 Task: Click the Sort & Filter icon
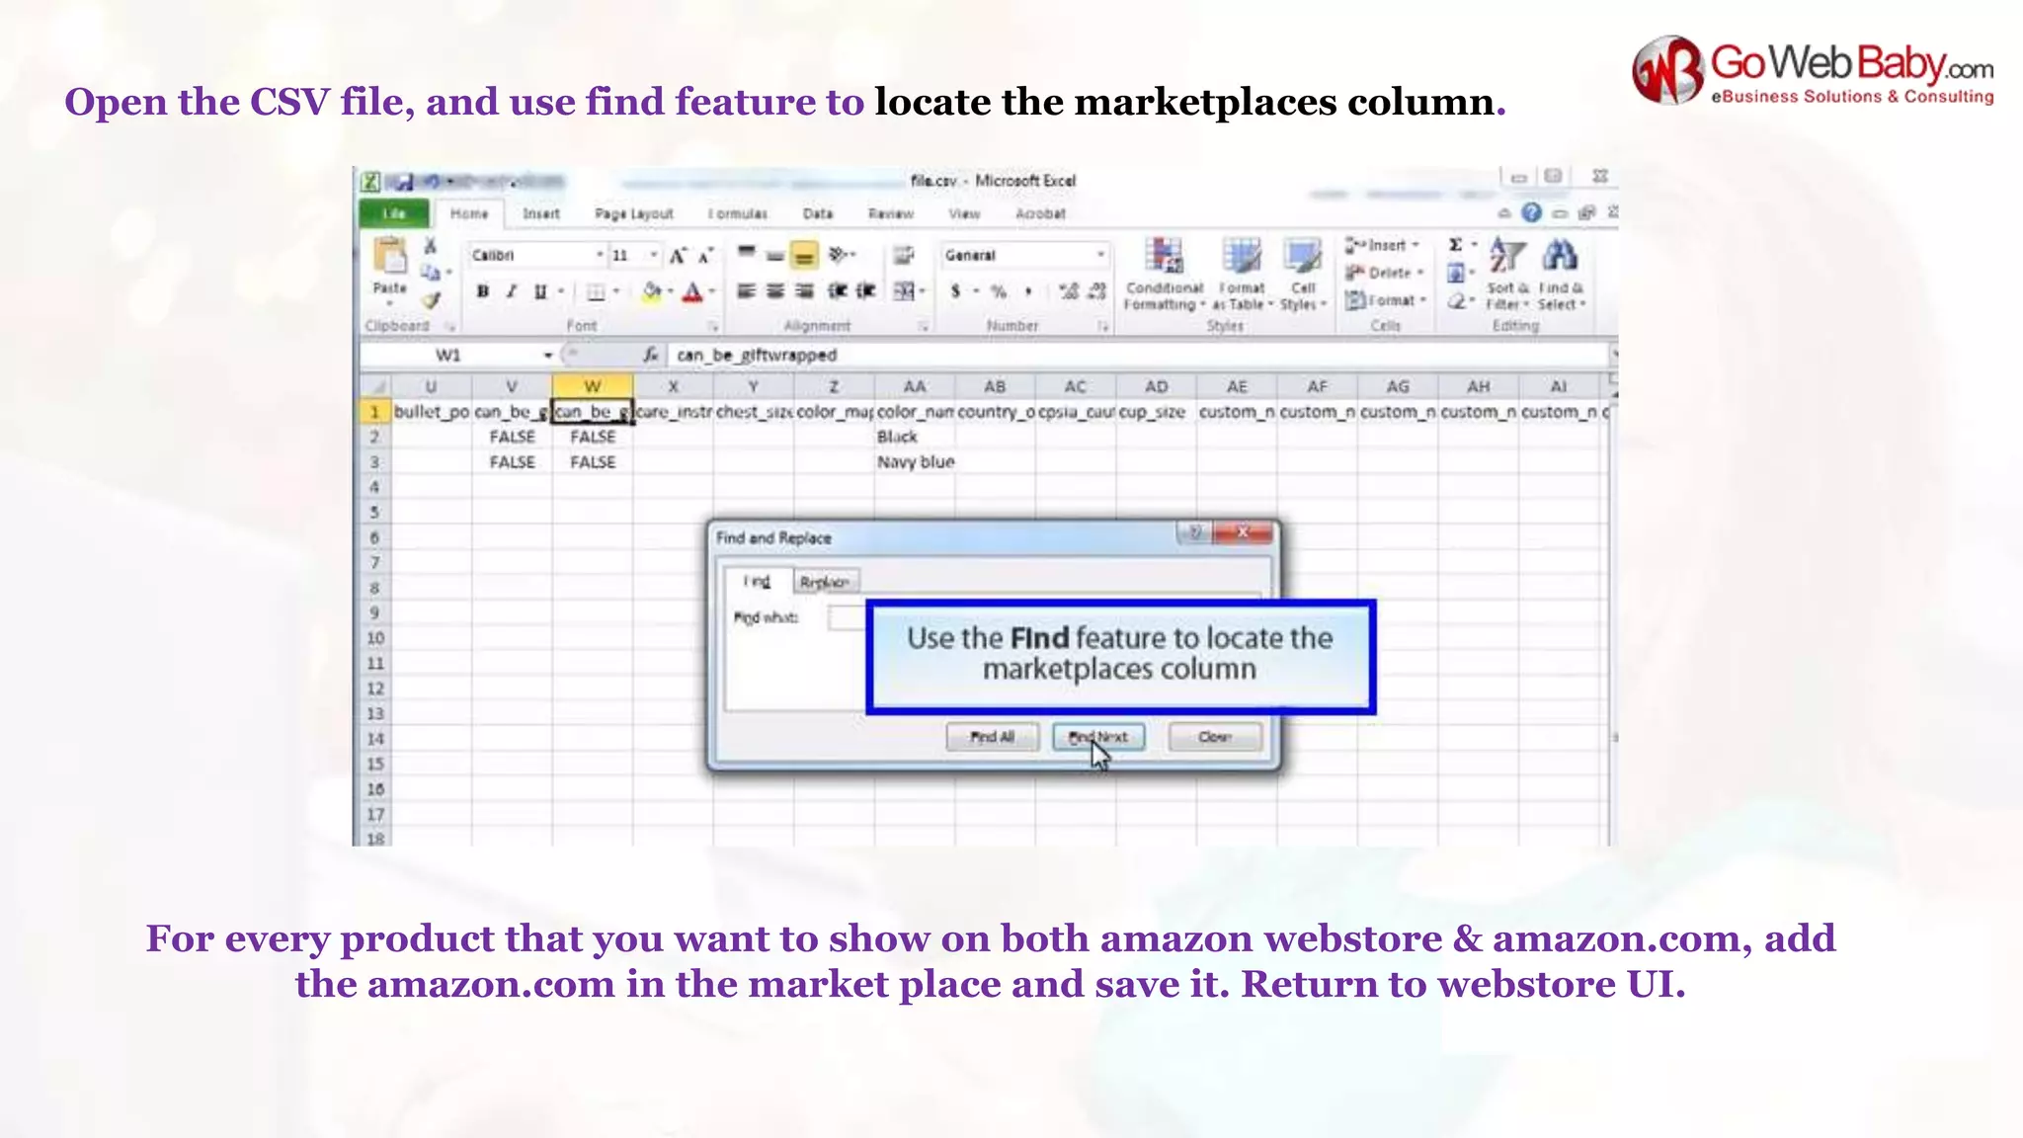coord(1507,256)
